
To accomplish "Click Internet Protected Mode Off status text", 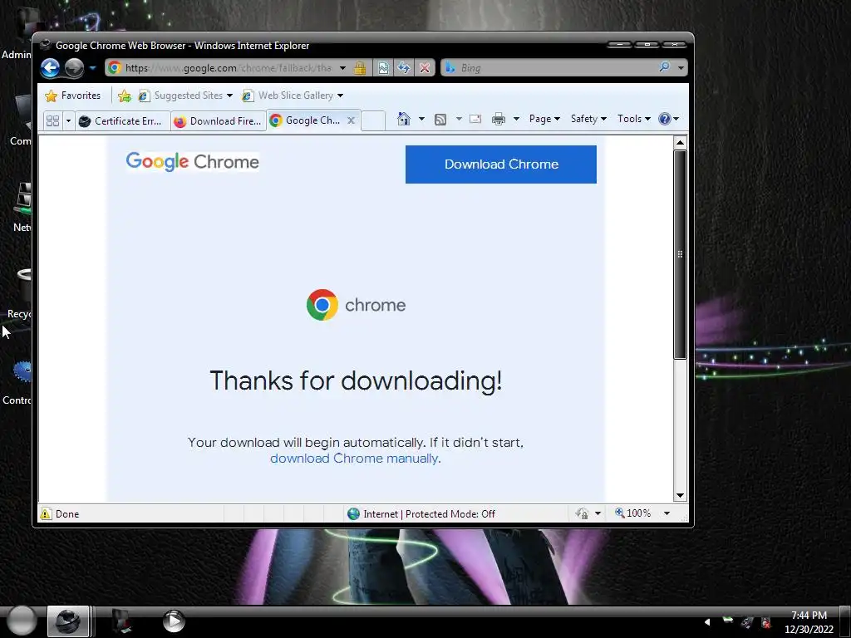I will point(429,513).
